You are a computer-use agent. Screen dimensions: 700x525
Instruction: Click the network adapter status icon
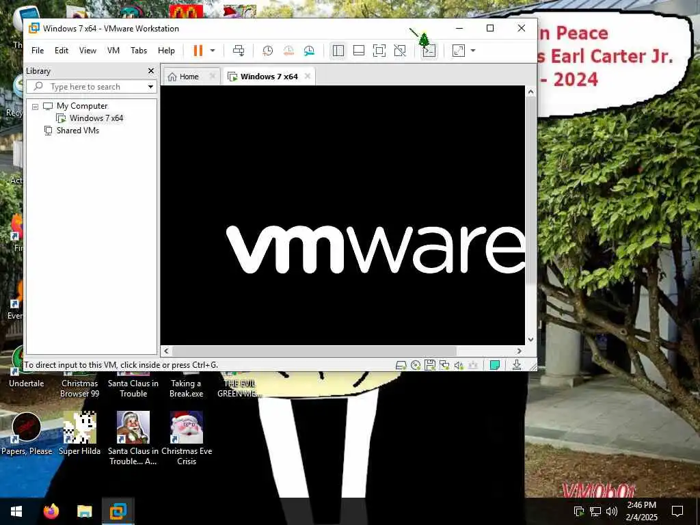click(444, 365)
